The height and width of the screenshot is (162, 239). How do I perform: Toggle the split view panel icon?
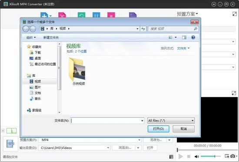[12, 131]
